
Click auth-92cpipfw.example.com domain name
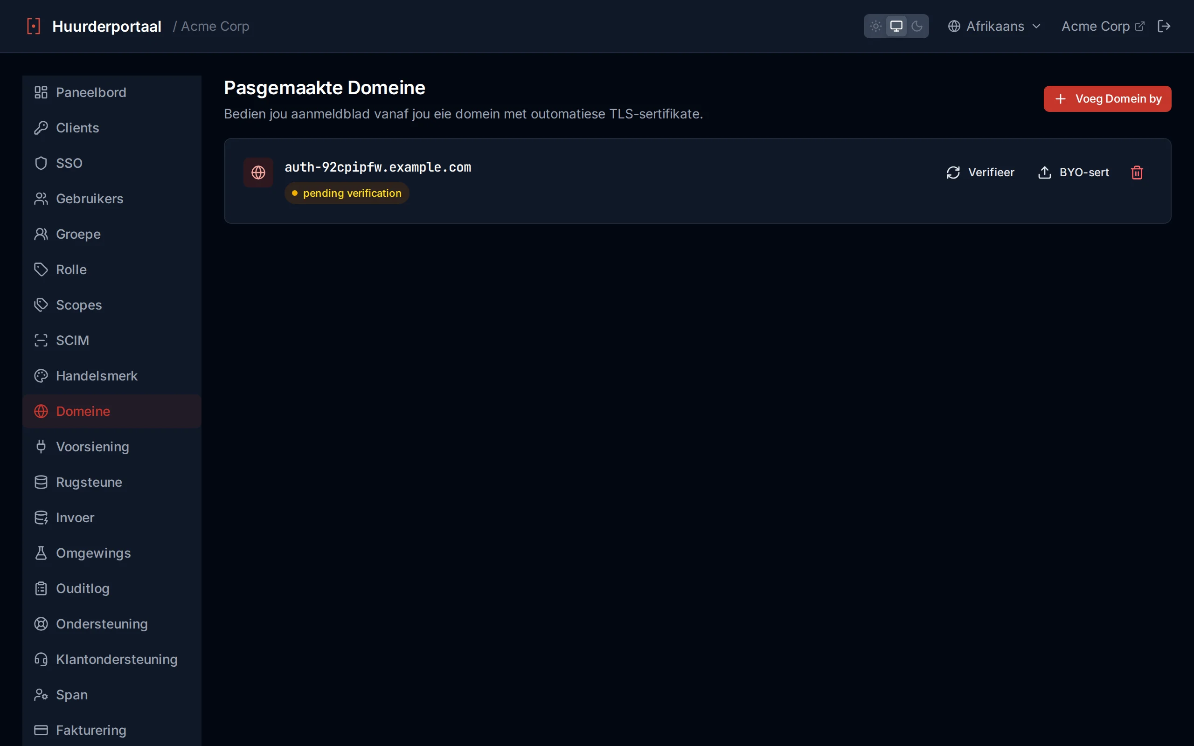(378, 167)
